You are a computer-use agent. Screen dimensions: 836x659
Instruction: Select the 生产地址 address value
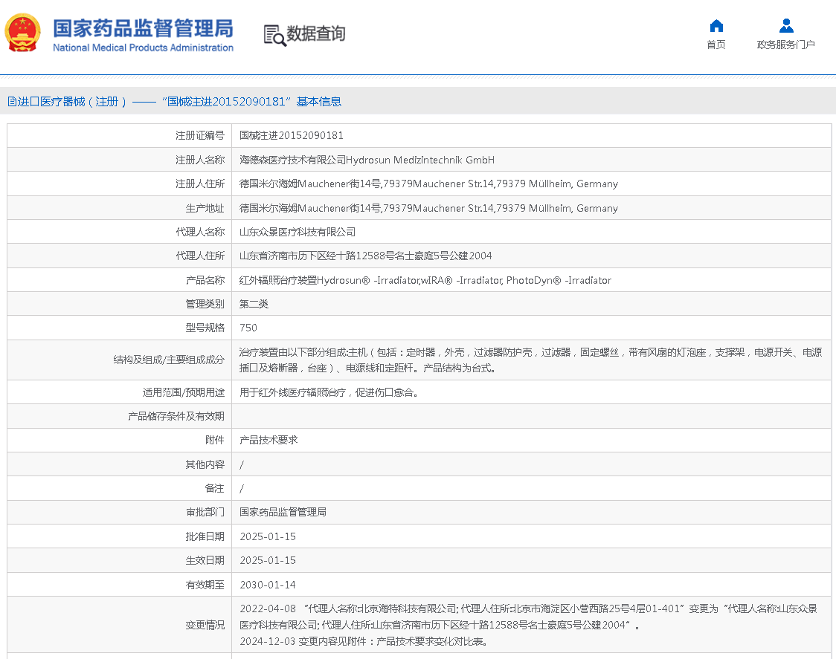tap(428, 208)
